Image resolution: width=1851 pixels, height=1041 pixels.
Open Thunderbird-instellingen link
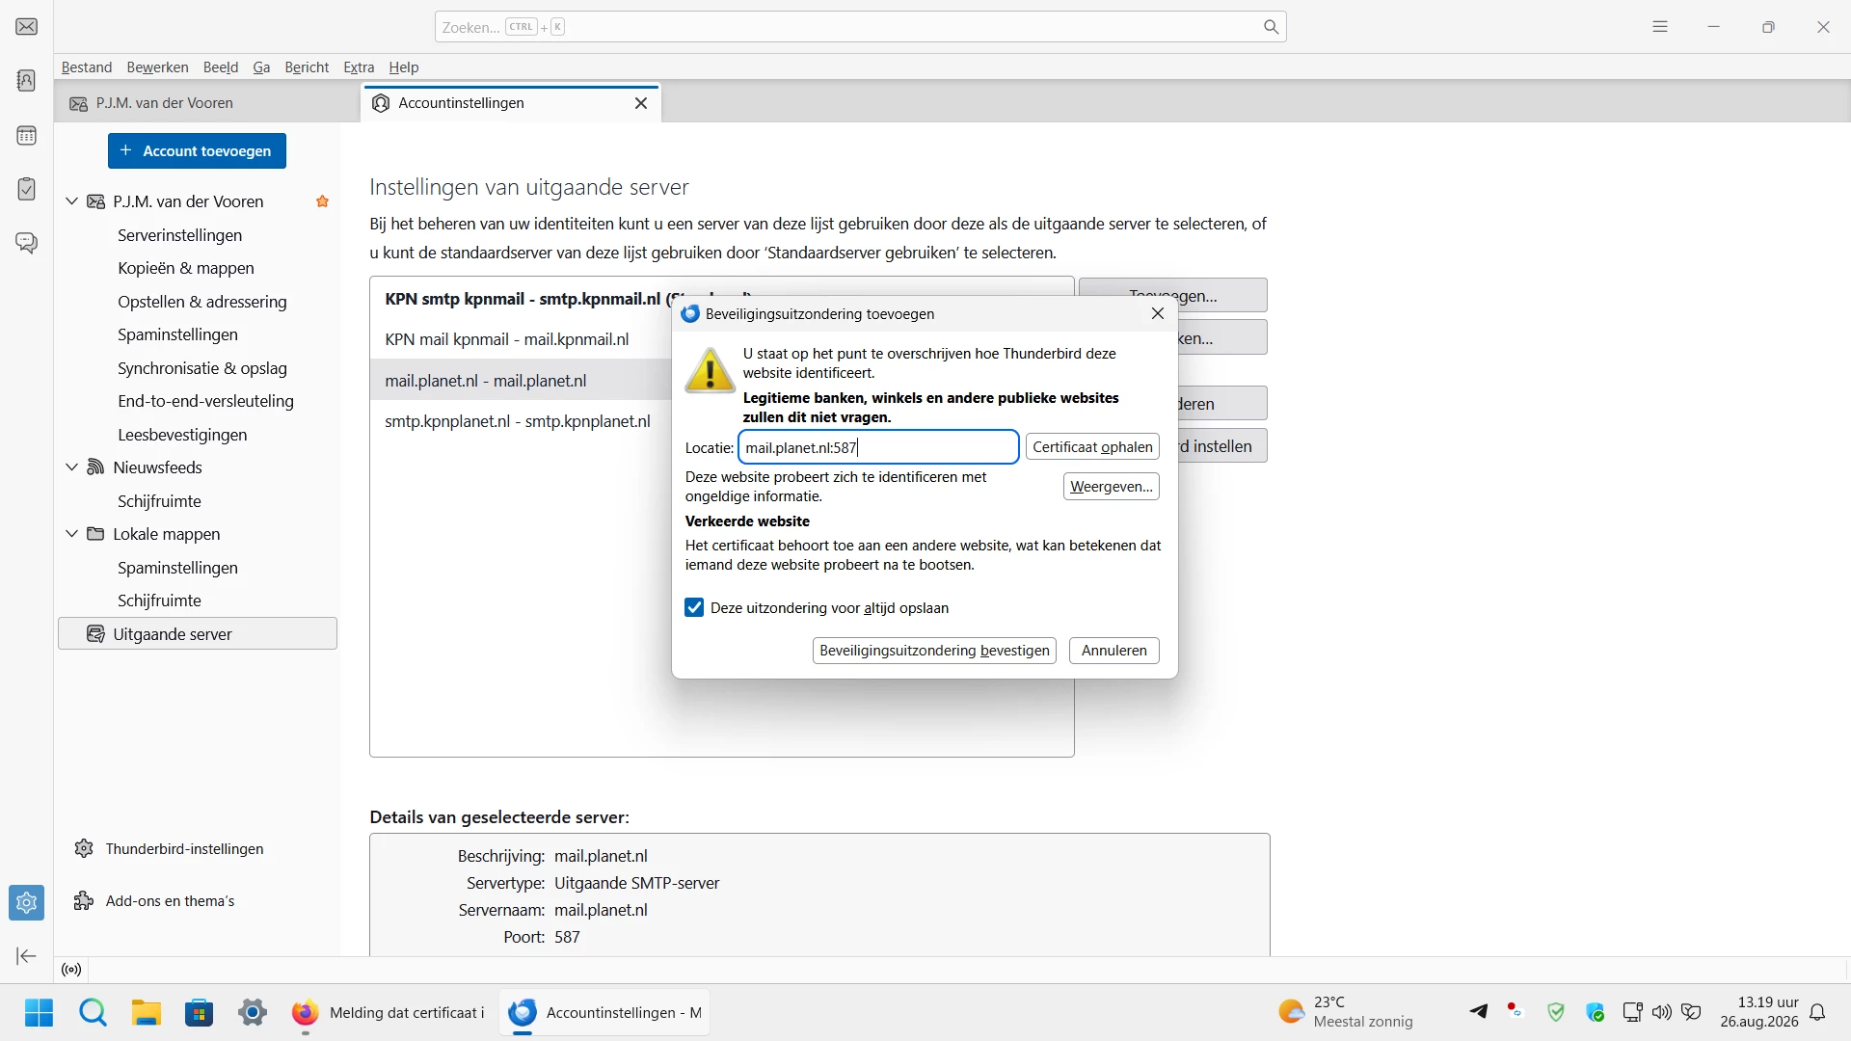pos(169,849)
